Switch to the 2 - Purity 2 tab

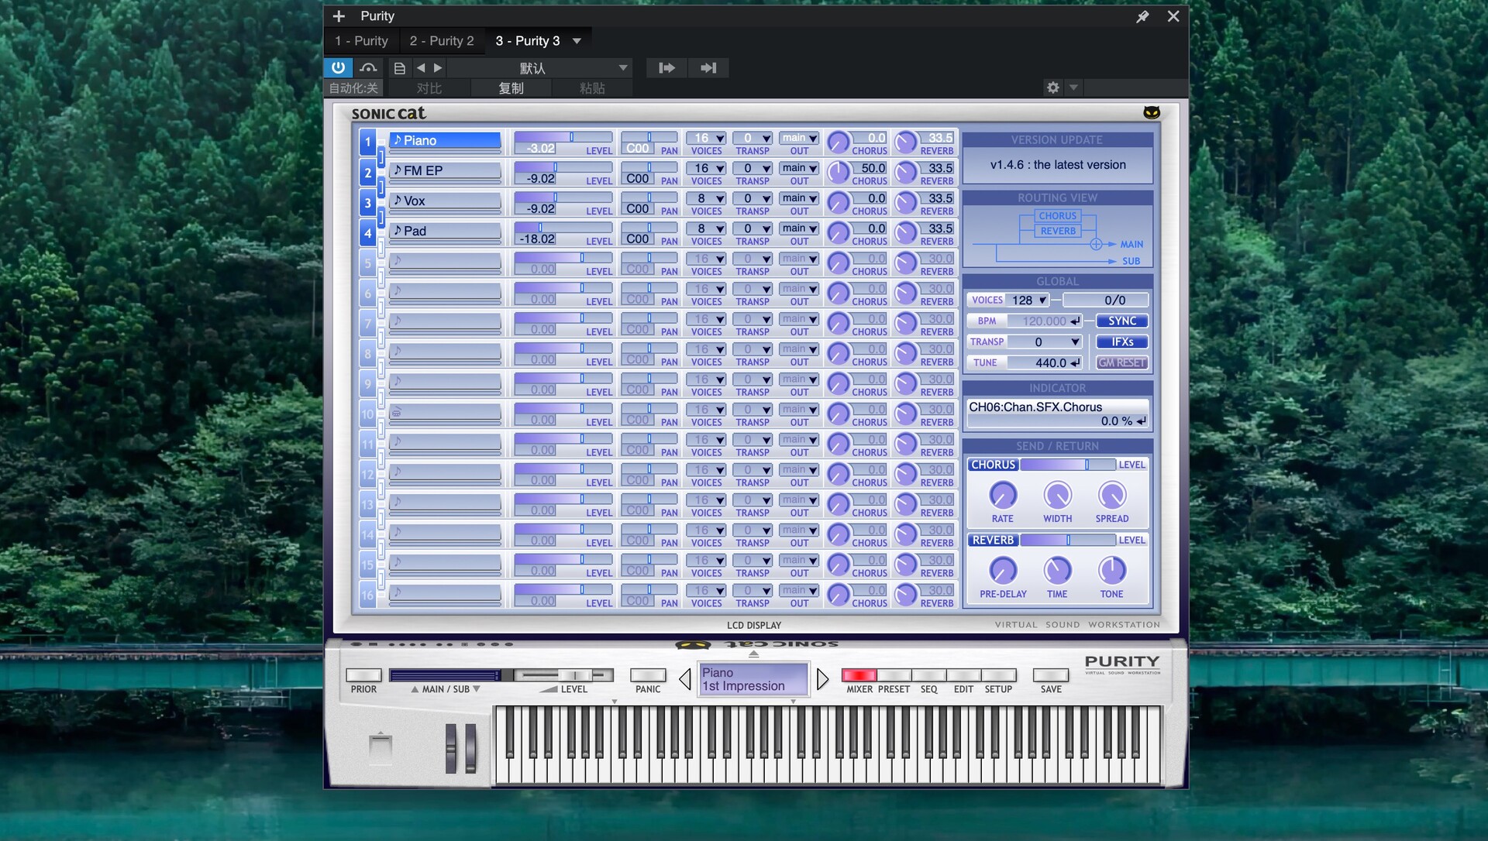point(442,41)
